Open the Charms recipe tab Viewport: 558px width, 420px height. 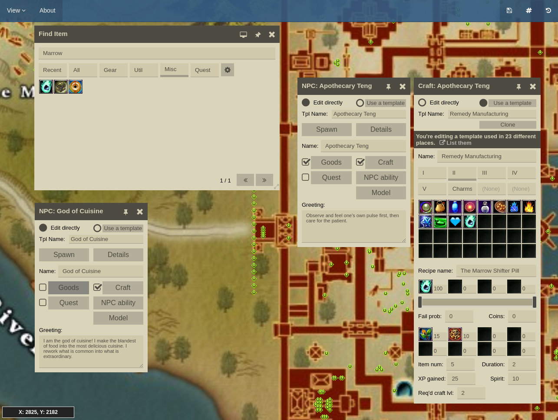click(462, 189)
